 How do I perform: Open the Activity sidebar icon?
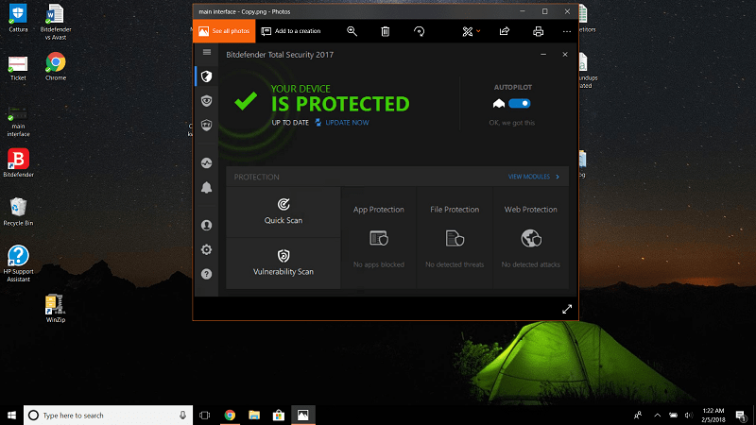206,162
